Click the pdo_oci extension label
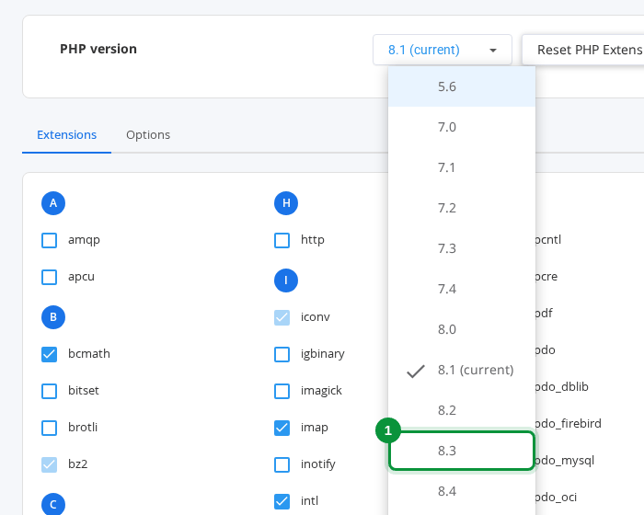This screenshot has width=644, height=515. coord(556,498)
